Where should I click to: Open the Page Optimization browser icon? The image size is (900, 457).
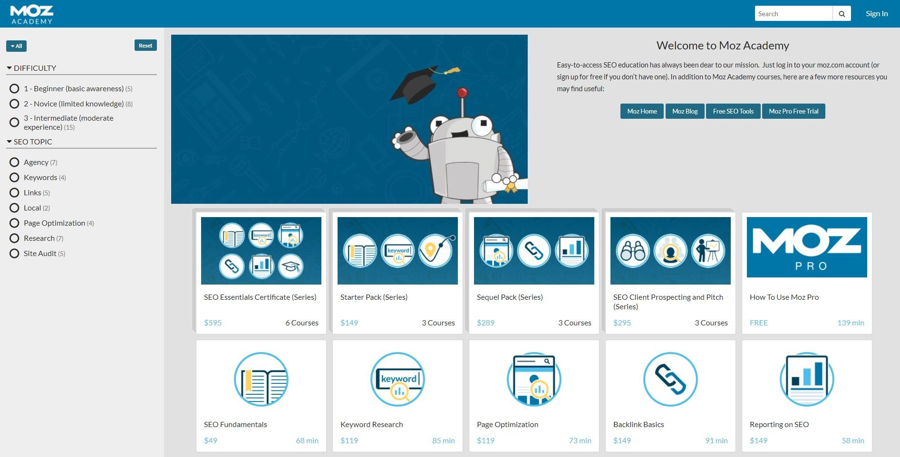(534, 379)
